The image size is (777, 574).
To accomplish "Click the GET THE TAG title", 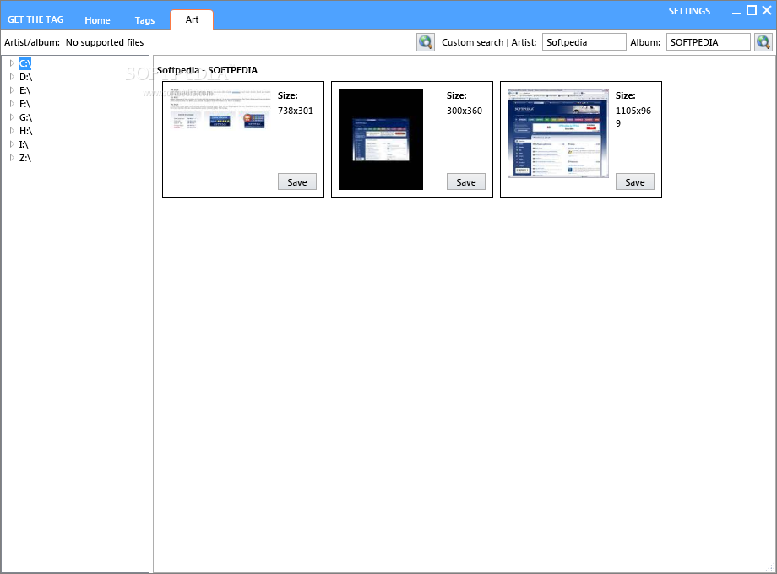I will [35, 19].
